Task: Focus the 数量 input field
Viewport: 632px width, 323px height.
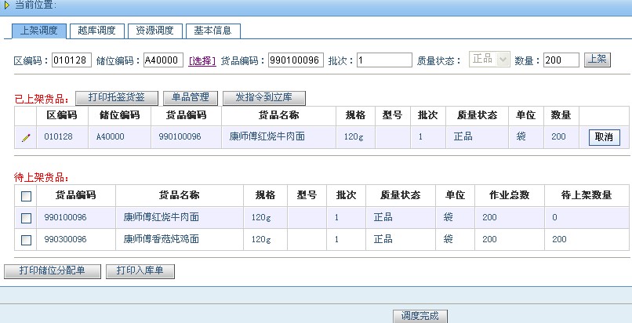Action: tap(561, 60)
